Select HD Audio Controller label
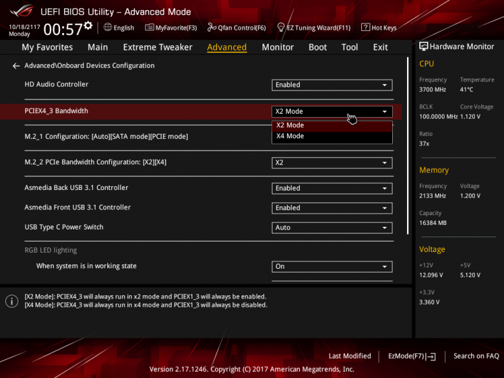This screenshot has width=504, height=378. [56, 84]
